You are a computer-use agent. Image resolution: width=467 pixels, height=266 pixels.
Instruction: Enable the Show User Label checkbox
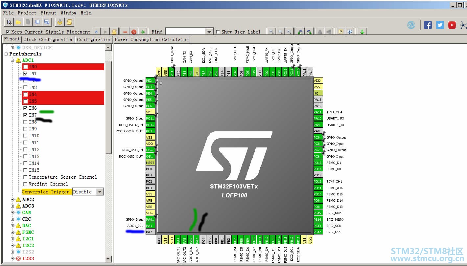[x=218, y=32]
